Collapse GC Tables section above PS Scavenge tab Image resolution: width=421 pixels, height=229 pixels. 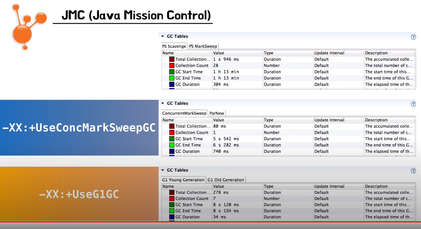[162, 36]
